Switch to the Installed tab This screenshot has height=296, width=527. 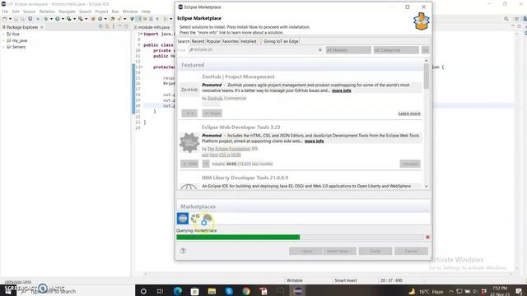[x=249, y=41]
